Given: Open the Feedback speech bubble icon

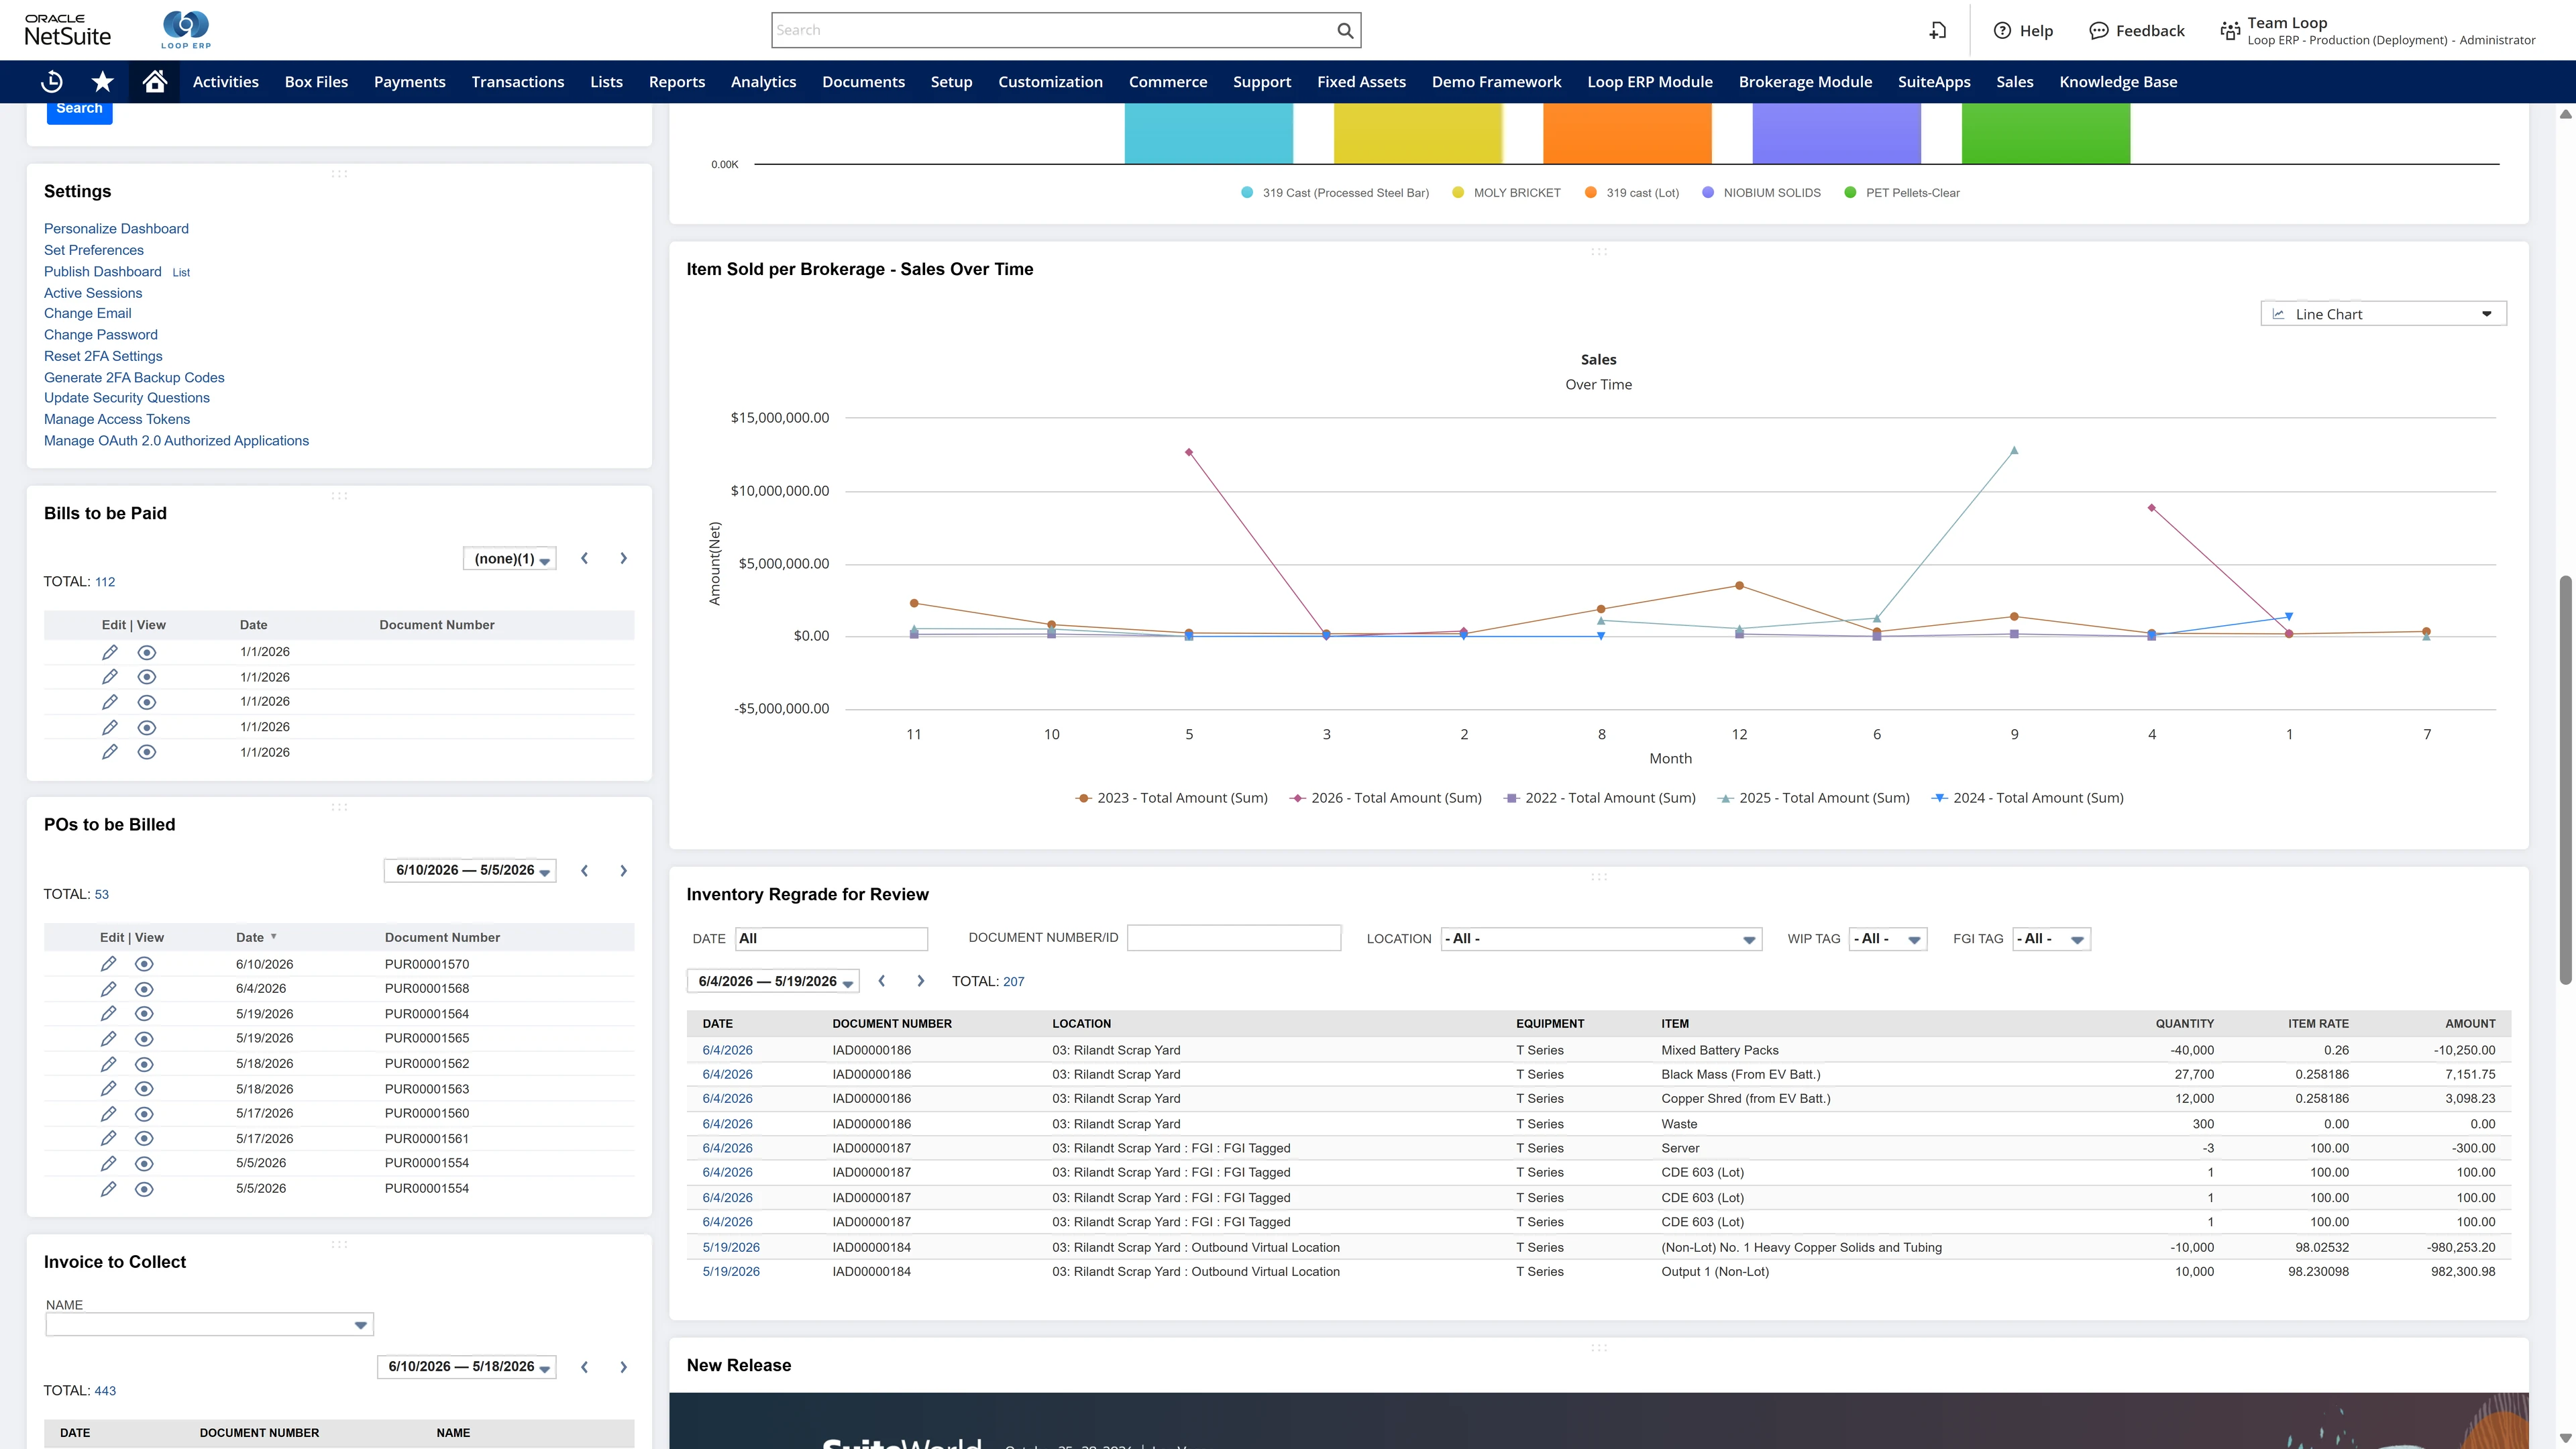Looking at the screenshot, I should (x=2098, y=30).
